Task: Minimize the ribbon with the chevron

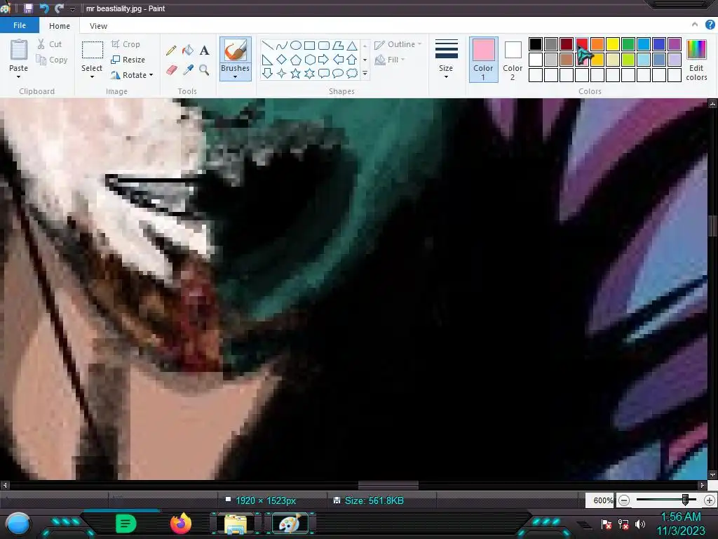Action: pos(695,25)
